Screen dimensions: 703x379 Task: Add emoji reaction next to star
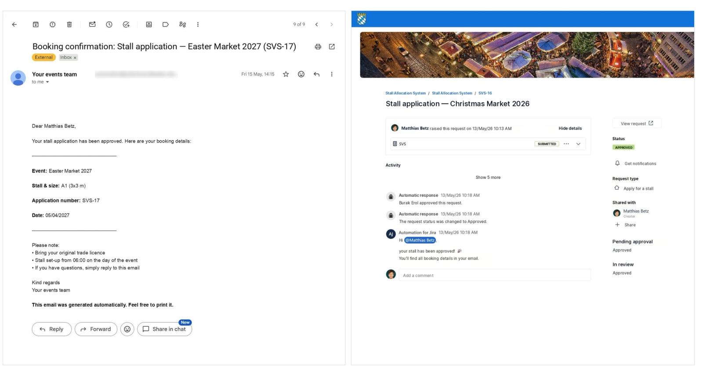tap(301, 74)
